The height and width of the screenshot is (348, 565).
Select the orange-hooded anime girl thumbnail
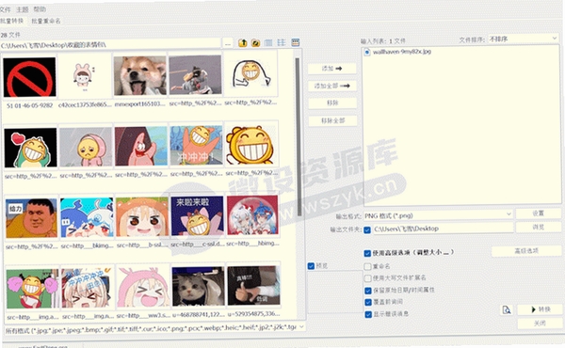pyautogui.click(x=142, y=216)
